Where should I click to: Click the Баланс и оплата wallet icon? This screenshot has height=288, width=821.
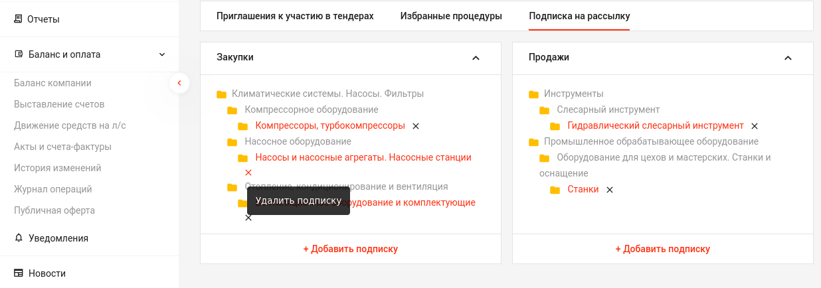tap(18, 54)
